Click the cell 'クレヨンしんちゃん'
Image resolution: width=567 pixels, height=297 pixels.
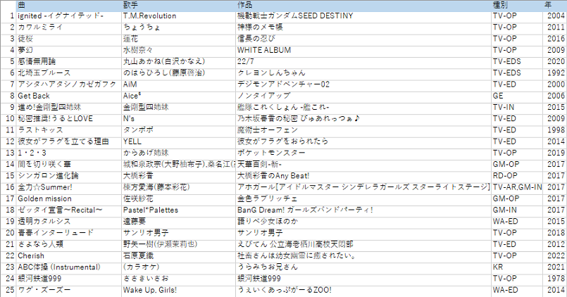[x=363, y=73]
